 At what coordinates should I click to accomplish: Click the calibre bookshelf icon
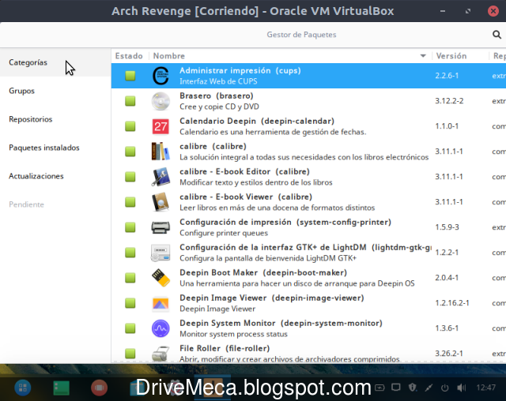click(x=160, y=152)
